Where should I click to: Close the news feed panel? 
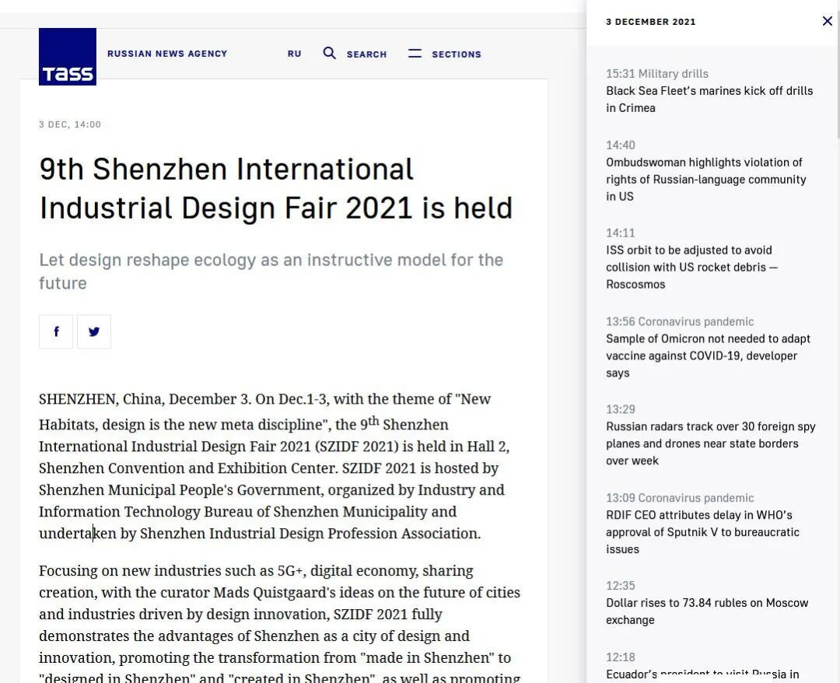click(827, 21)
